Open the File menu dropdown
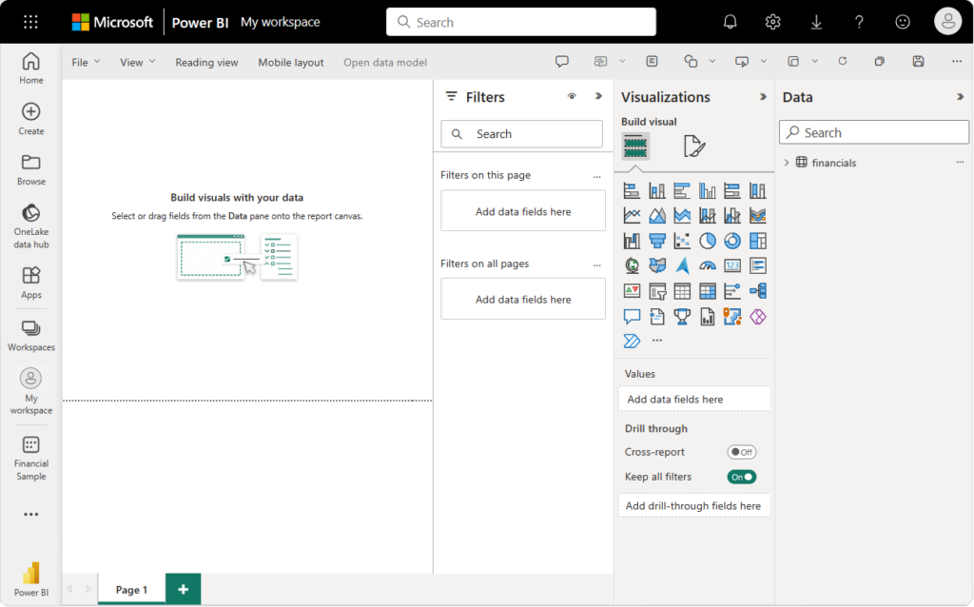The height and width of the screenshot is (607, 974). (85, 62)
